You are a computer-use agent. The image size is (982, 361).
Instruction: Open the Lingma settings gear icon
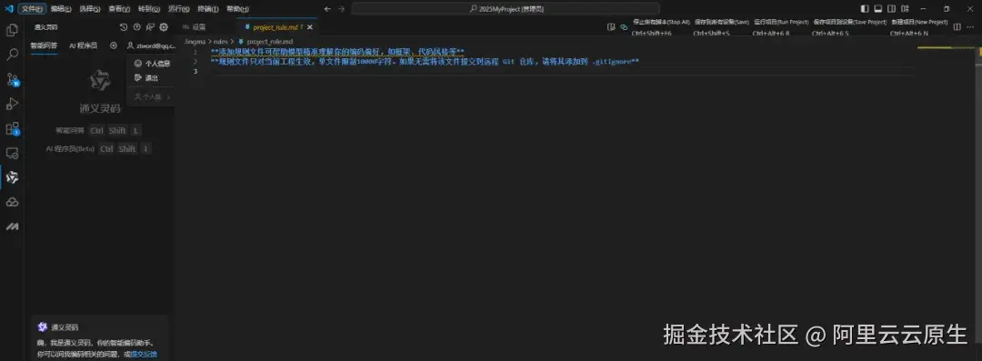point(164,27)
